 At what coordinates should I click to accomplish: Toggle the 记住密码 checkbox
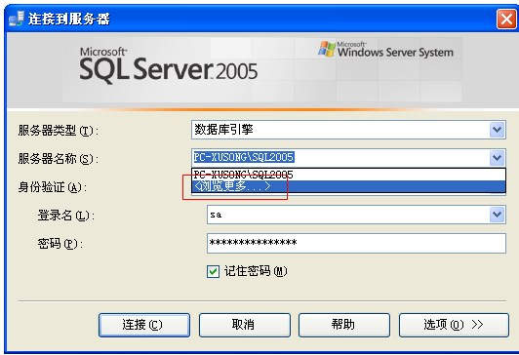pos(213,272)
